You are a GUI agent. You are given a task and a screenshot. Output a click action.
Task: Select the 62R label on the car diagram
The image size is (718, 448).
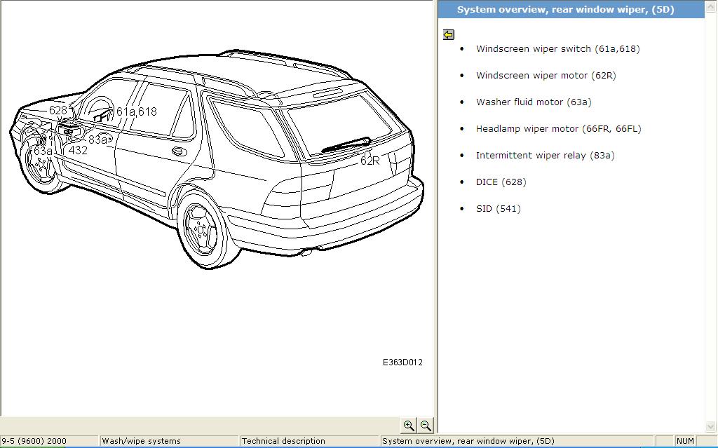[x=370, y=161]
